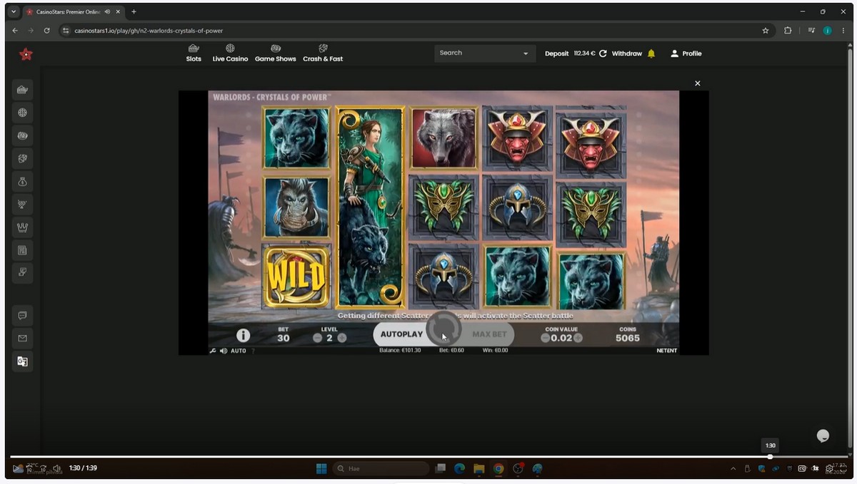This screenshot has height=484, width=857.
Task: Open the Live Casino category
Action: click(230, 53)
